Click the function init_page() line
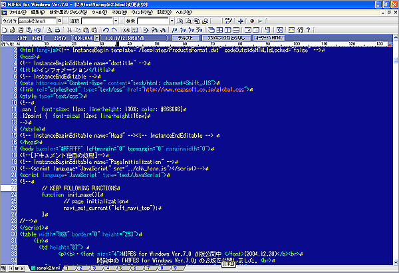The height and width of the screenshot is (273, 399). [x=72, y=195]
